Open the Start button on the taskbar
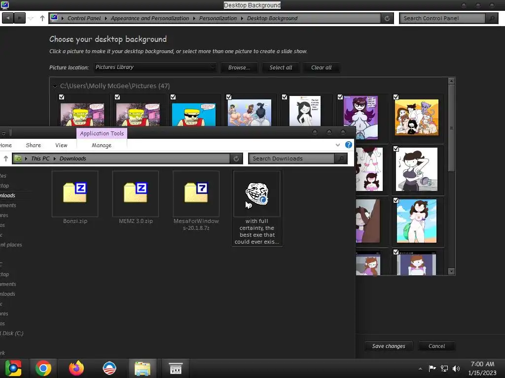 coord(13,368)
